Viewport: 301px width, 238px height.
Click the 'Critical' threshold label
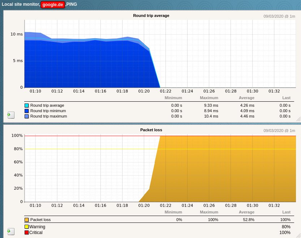pos(36,233)
